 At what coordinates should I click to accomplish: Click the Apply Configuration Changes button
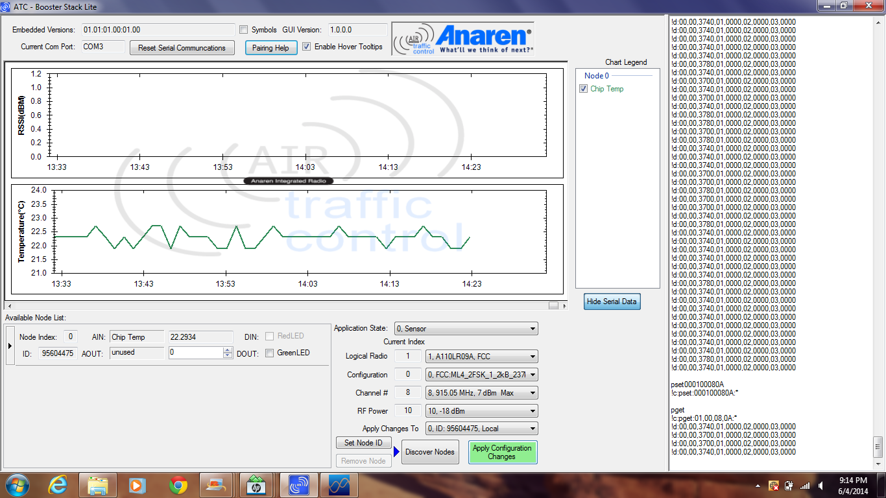point(502,452)
